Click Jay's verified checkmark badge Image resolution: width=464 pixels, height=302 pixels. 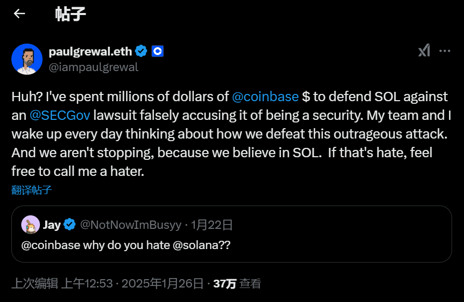click(69, 224)
